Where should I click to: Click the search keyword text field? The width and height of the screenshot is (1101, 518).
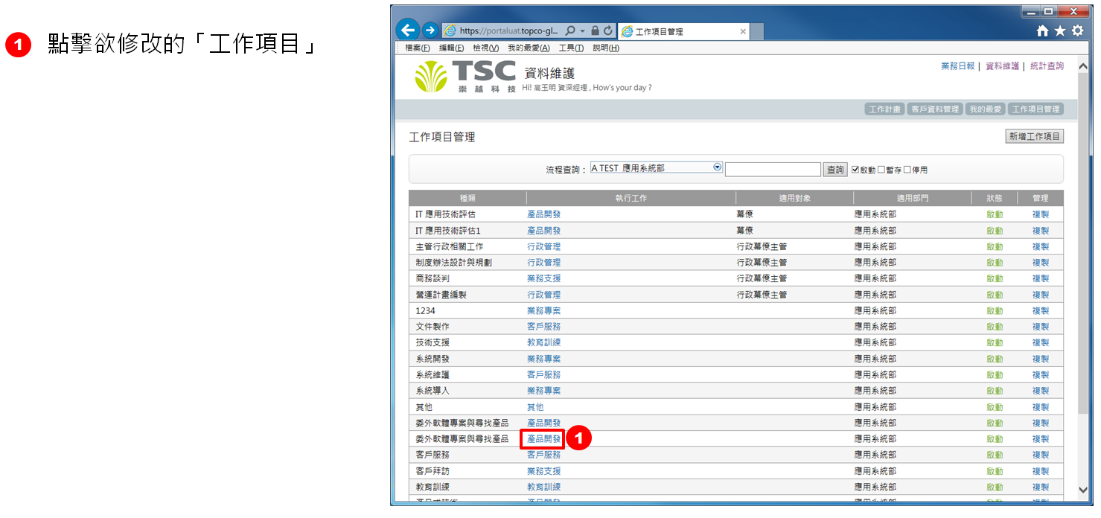click(x=773, y=170)
